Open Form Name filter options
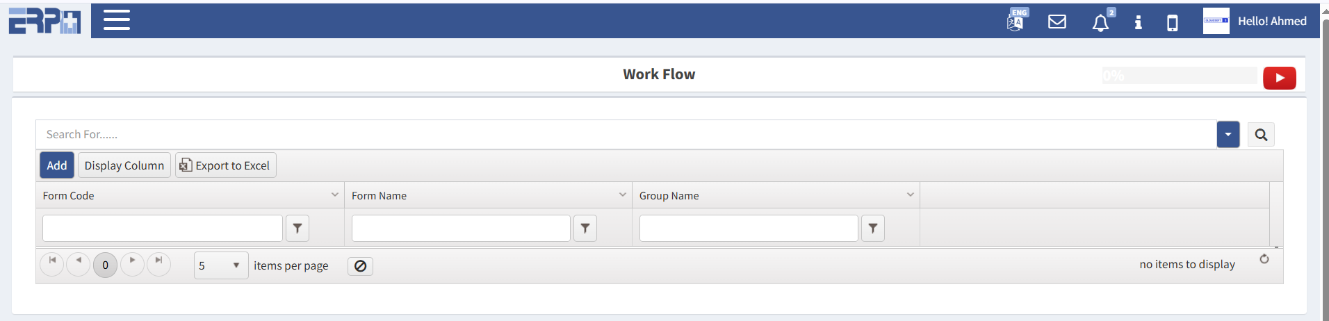 (x=585, y=228)
